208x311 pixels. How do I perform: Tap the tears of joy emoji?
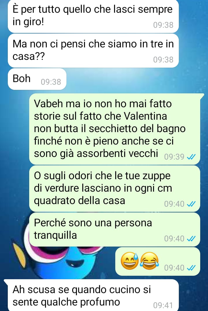[149, 261]
